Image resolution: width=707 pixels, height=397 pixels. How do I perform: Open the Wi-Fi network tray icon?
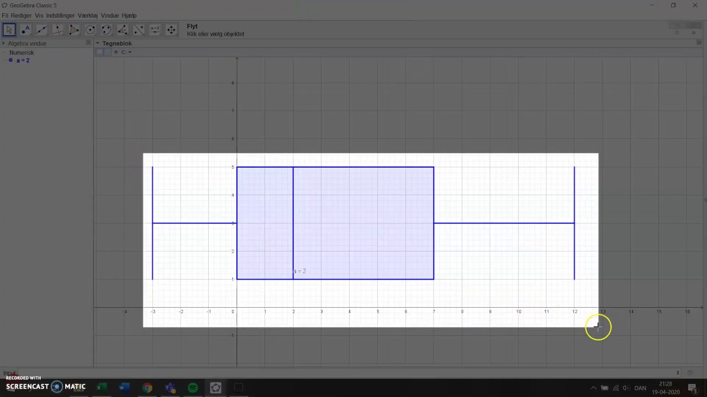point(615,388)
